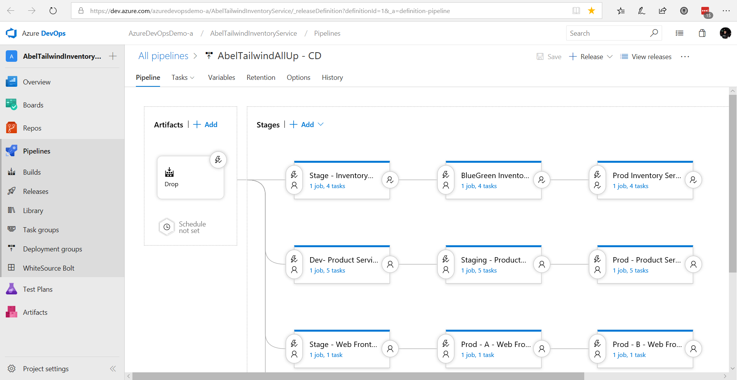The image size is (737, 380).
Task: Switch to the Pipeline tab
Action: click(148, 78)
